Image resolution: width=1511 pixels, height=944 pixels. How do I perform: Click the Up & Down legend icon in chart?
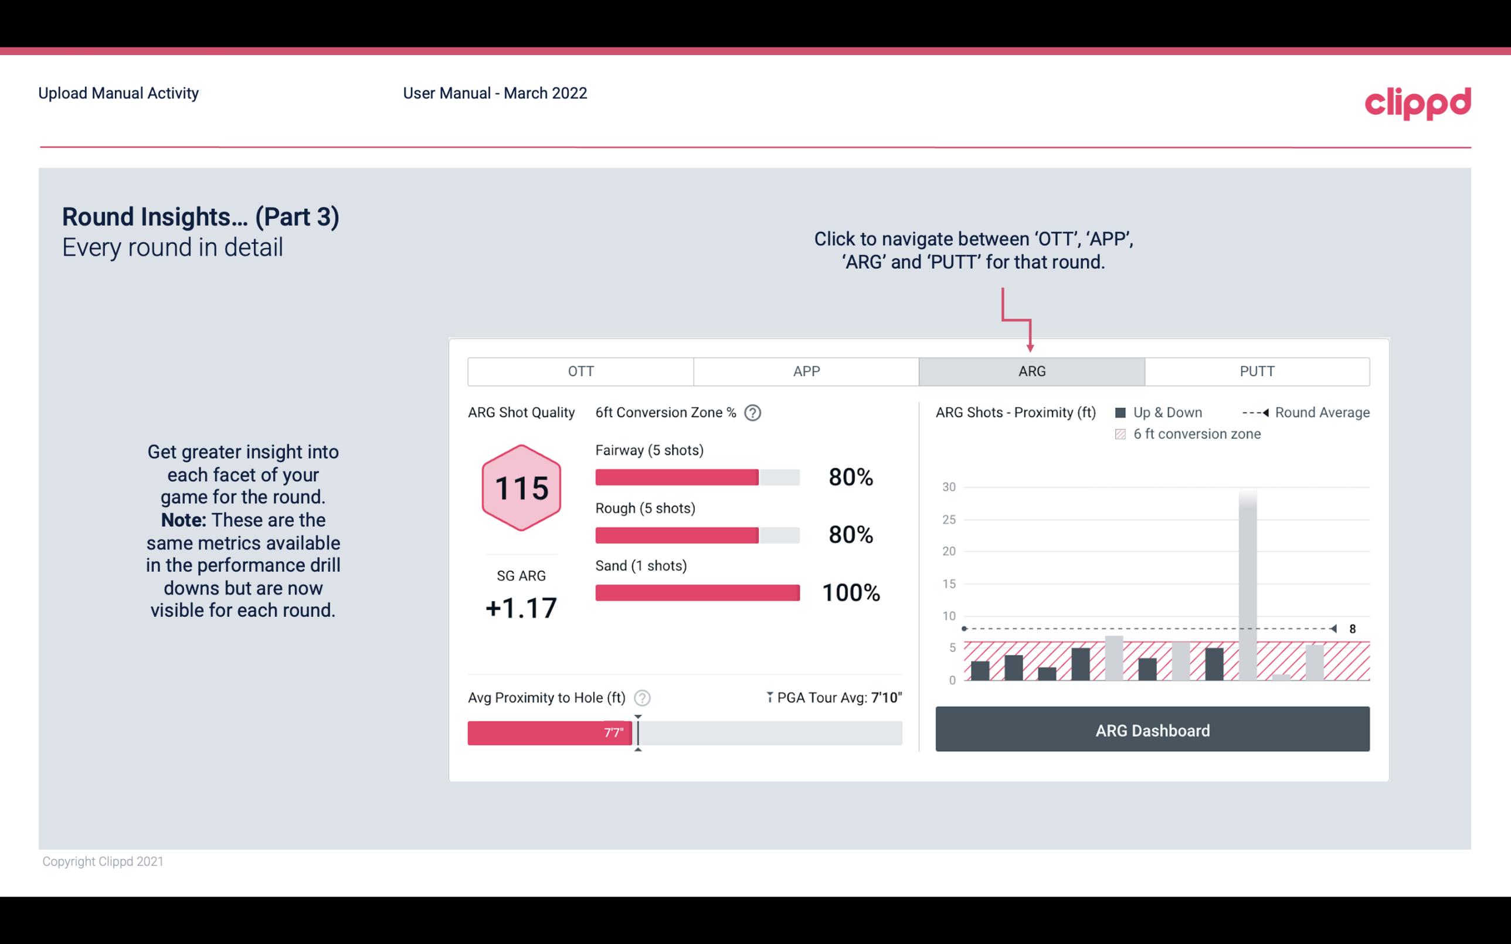[1123, 413]
